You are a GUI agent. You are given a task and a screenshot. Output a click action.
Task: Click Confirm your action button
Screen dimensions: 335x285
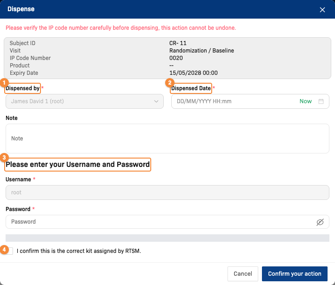pyautogui.click(x=295, y=274)
